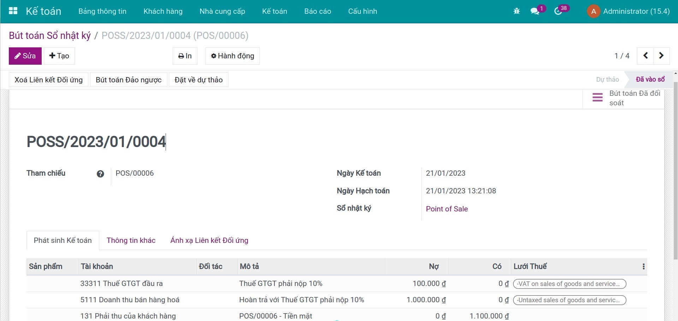Screen dimensions: 678x321
Task: Go to previous record arrow
Action: coord(645,56)
